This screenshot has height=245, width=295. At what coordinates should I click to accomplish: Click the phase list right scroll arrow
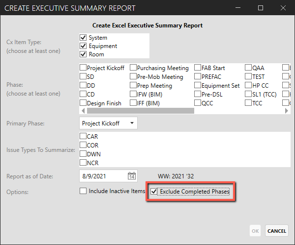(x=286, y=111)
